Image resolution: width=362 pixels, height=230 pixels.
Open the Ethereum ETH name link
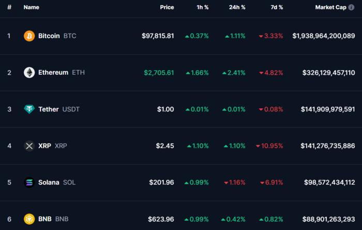62,73
